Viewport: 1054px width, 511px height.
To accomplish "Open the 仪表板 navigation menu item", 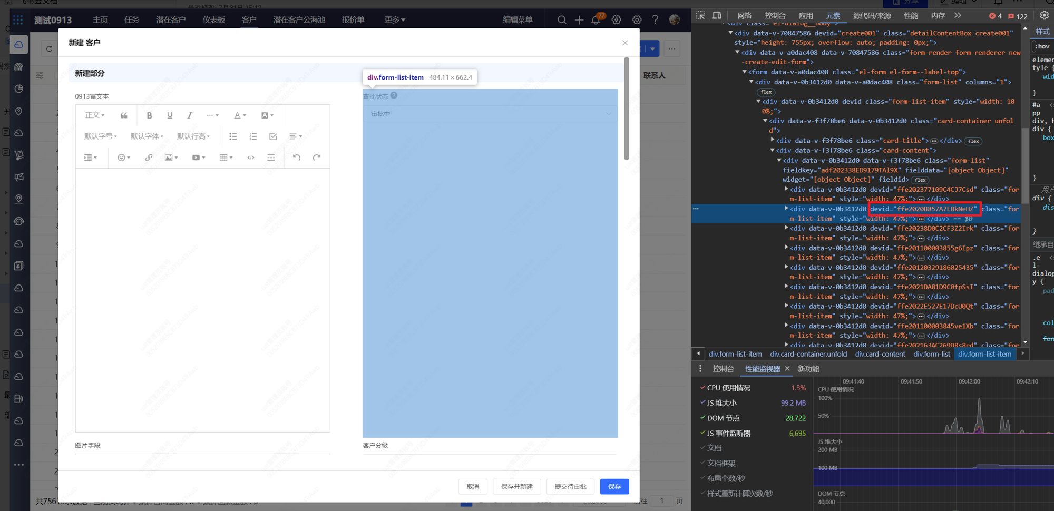I will [213, 20].
